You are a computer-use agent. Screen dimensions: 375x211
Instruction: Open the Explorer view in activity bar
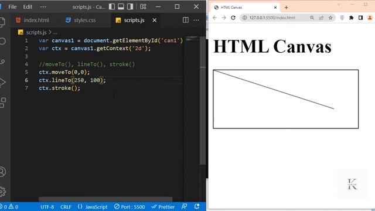[x=2, y=22]
